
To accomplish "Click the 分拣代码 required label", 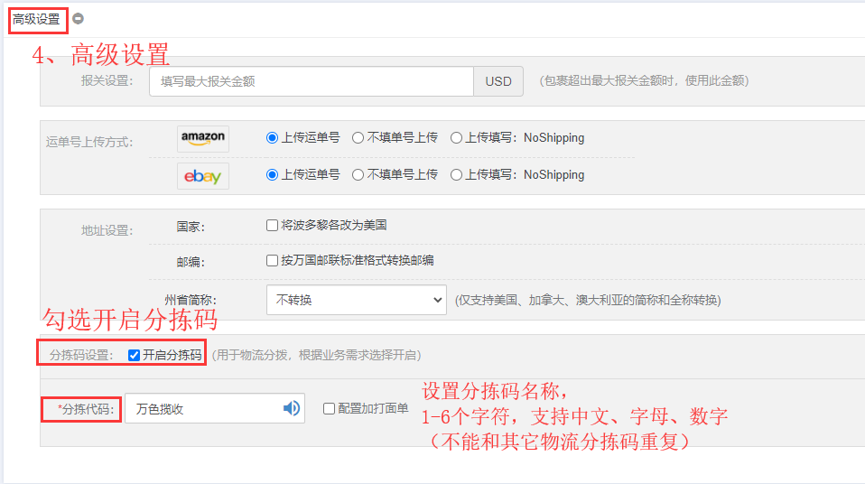I will click(x=86, y=409).
